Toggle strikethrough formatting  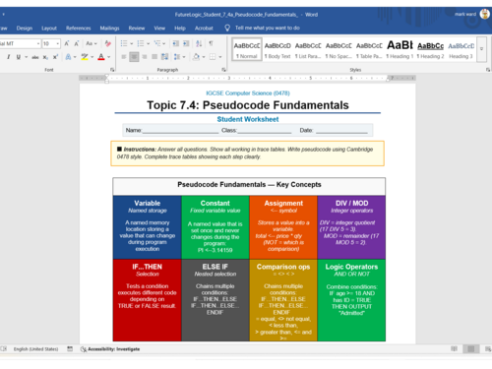[x=35, y=57]
